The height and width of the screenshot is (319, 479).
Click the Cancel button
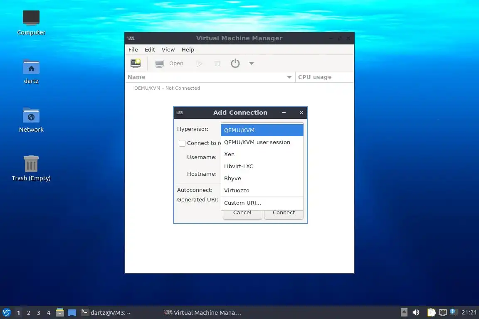242,213
